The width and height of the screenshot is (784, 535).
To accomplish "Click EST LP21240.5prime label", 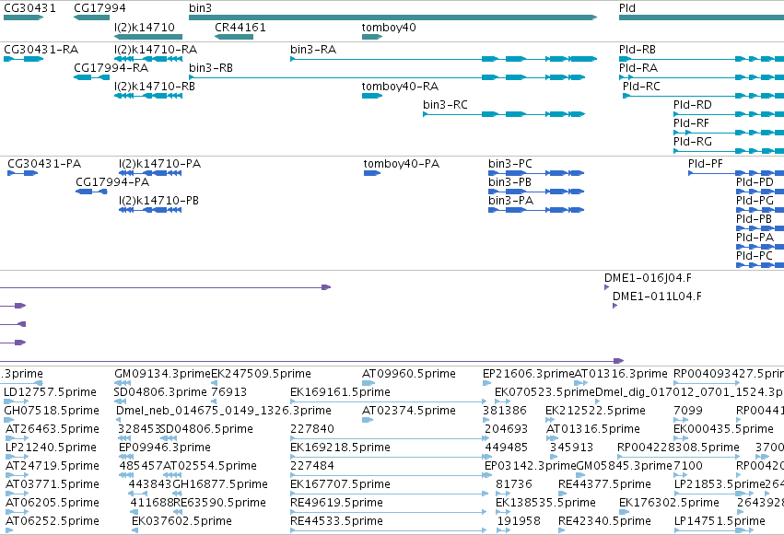I will click(x=51, y=448).
